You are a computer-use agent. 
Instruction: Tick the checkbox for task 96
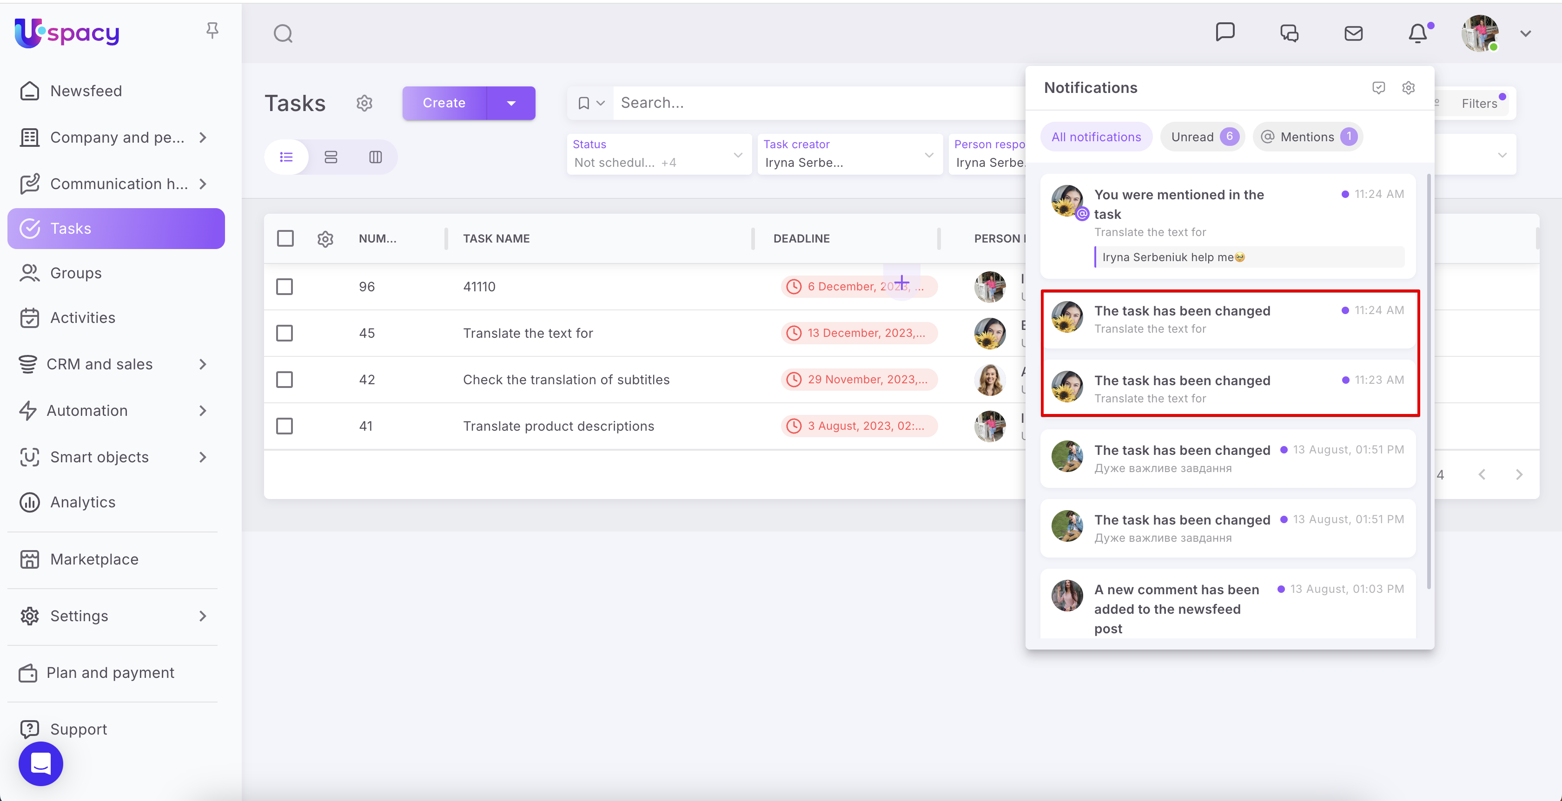pos(285,287)
